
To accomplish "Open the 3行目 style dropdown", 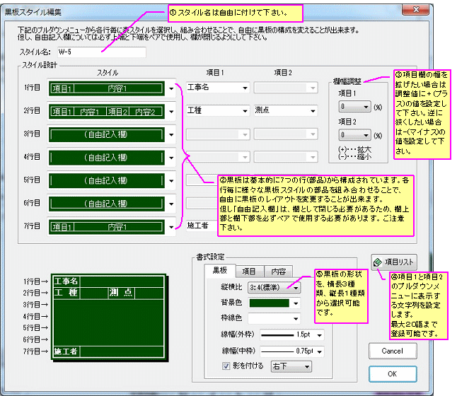I will click(x=171, y=134).
